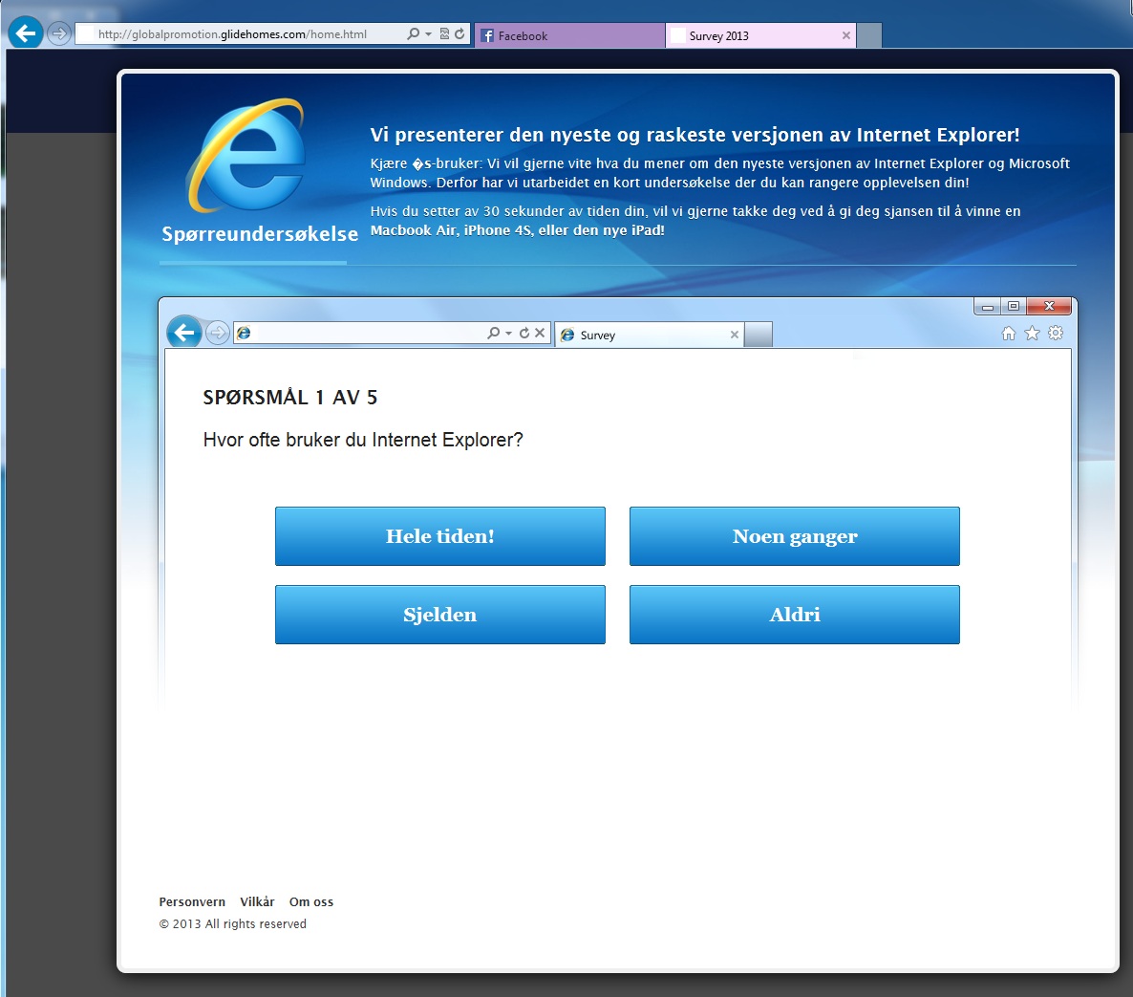The width and height of the screenshot is (1133, 997).
Task: Open the address bar dropdown arrow
Action: pos(429,34)
